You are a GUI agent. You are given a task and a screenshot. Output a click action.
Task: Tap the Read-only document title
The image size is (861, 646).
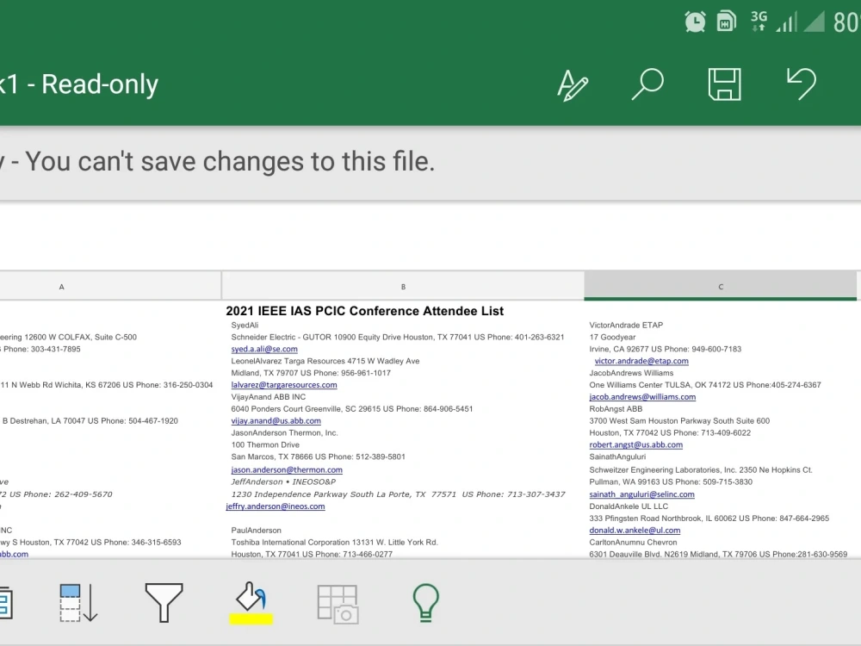[79, 84]
